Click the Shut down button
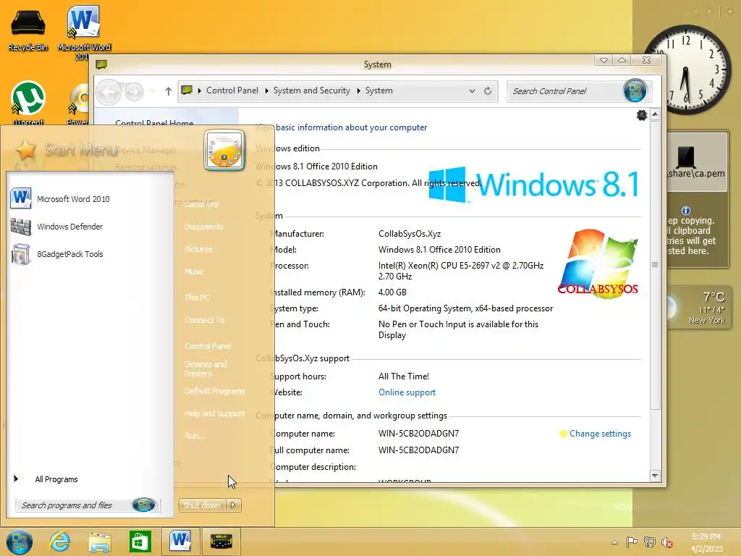The width and height of the screenshot is (741, 556). click(202, 505)
